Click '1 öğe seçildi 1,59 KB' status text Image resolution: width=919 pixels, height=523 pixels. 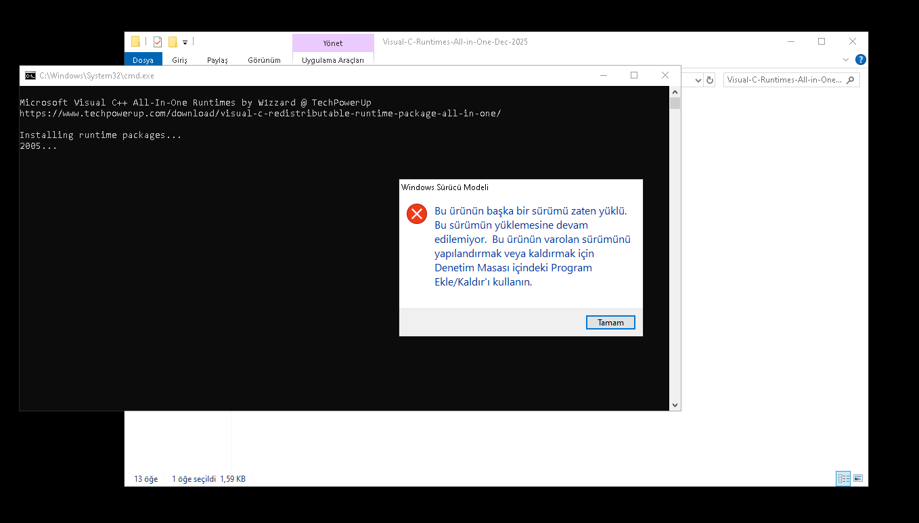tap(208, 479)
